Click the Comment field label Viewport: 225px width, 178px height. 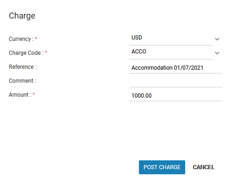[x=22, y=81]
